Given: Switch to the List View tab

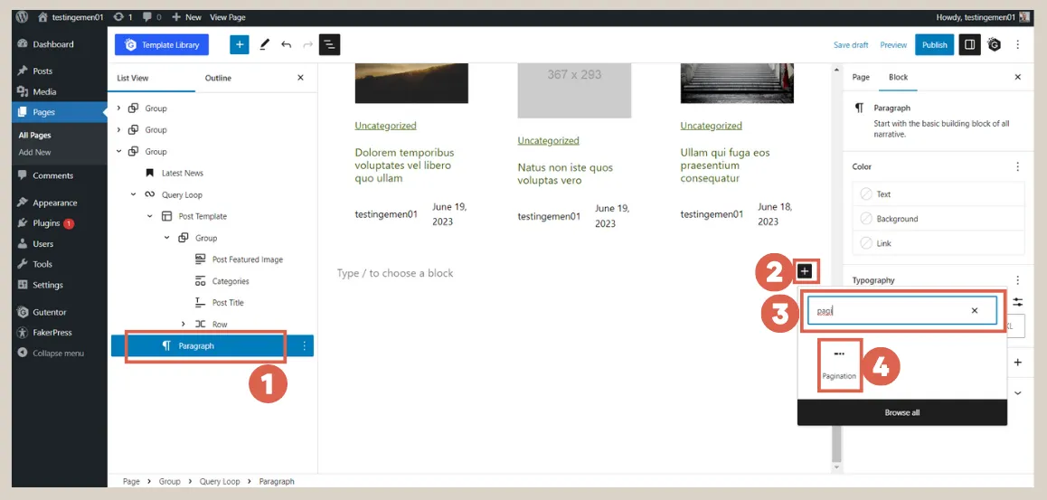Looking at the screenshot, I should pos(133,78).
